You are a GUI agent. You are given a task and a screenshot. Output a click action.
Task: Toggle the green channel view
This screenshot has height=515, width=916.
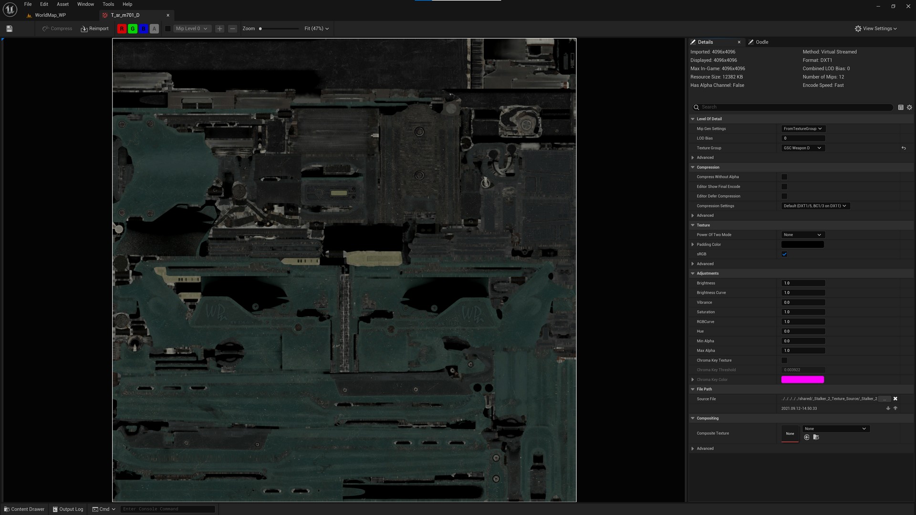pyautogui.click(x=133, y=29)
